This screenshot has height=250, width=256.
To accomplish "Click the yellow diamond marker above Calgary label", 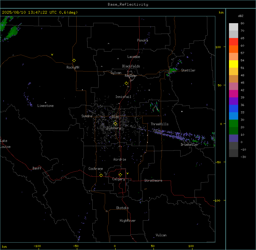I will coord(120,175).
